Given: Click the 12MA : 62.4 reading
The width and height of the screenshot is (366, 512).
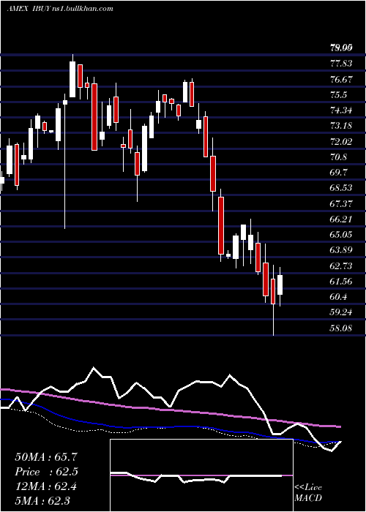Looking at the screenshot, I should coord(46,486).
